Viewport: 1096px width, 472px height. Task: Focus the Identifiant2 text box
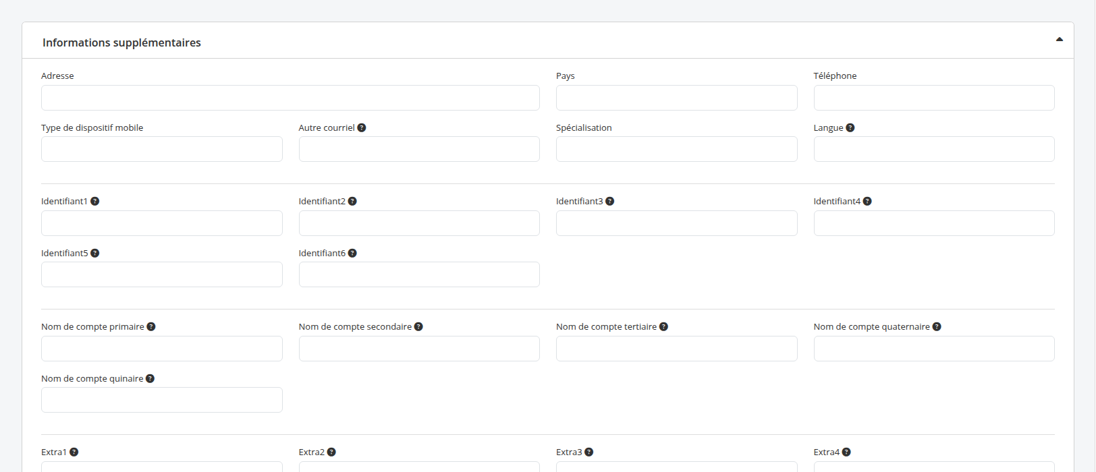419,223
